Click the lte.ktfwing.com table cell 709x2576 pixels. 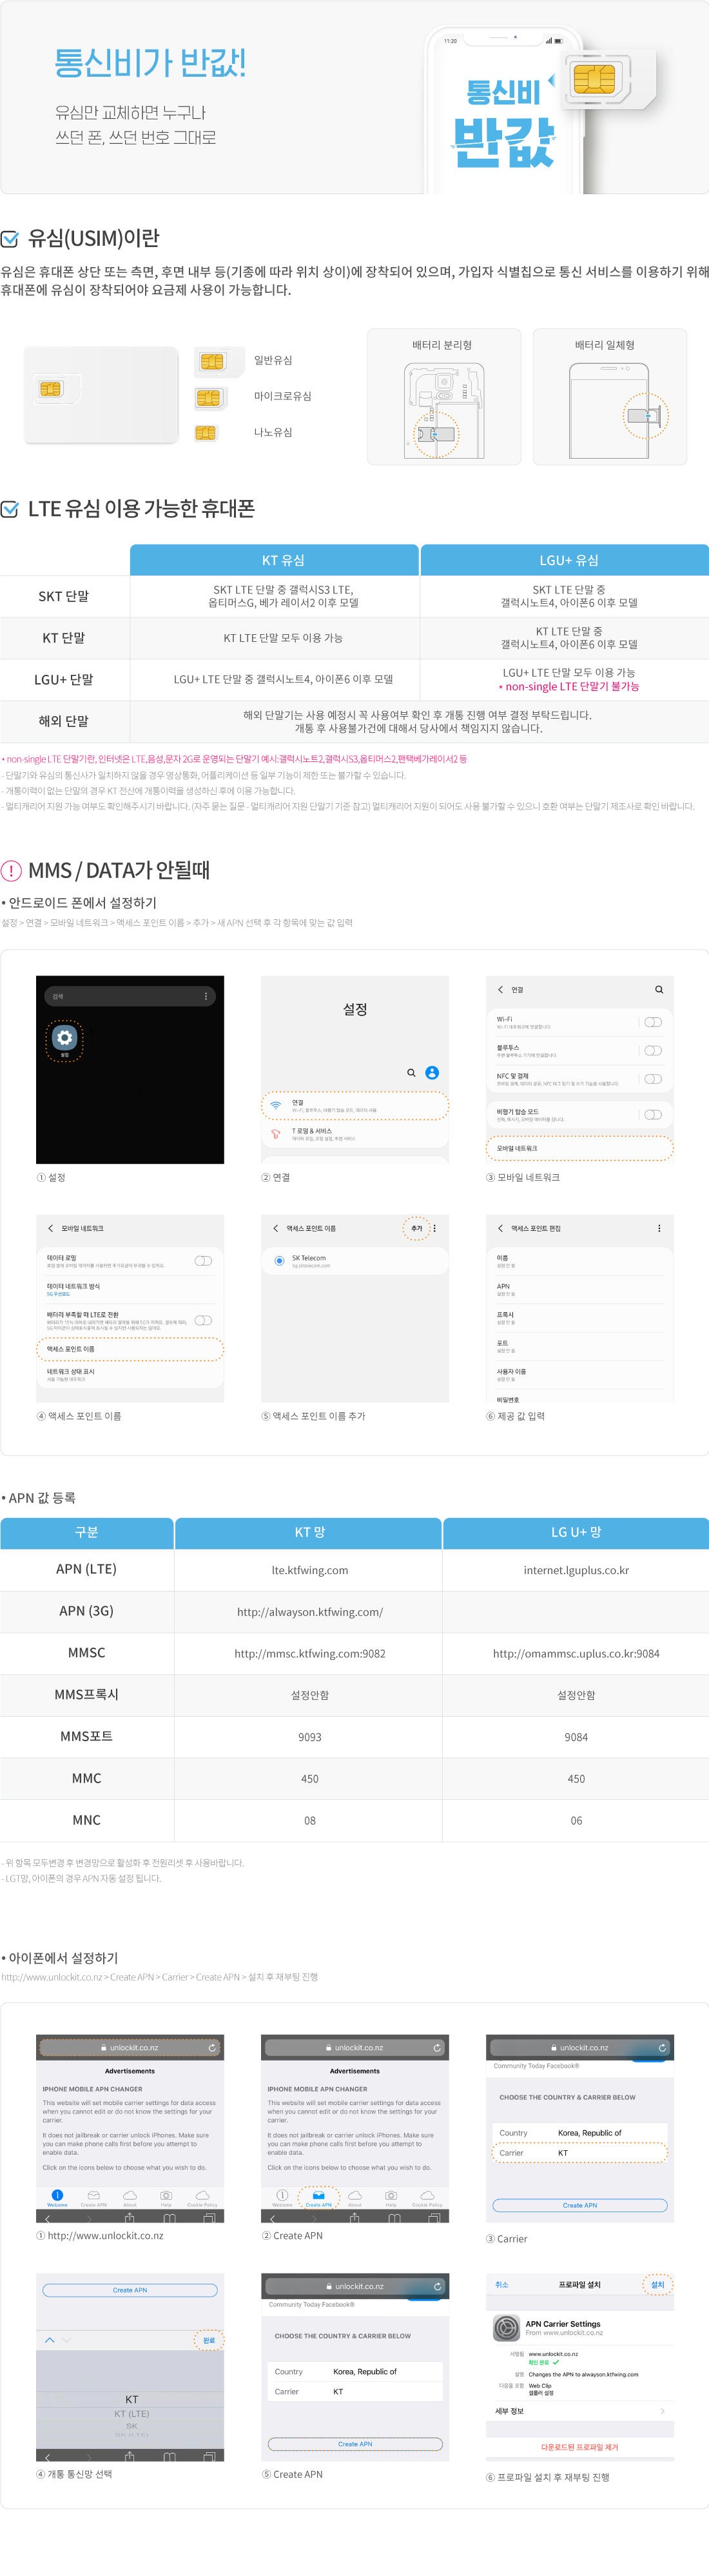(x=309, y=1570)
